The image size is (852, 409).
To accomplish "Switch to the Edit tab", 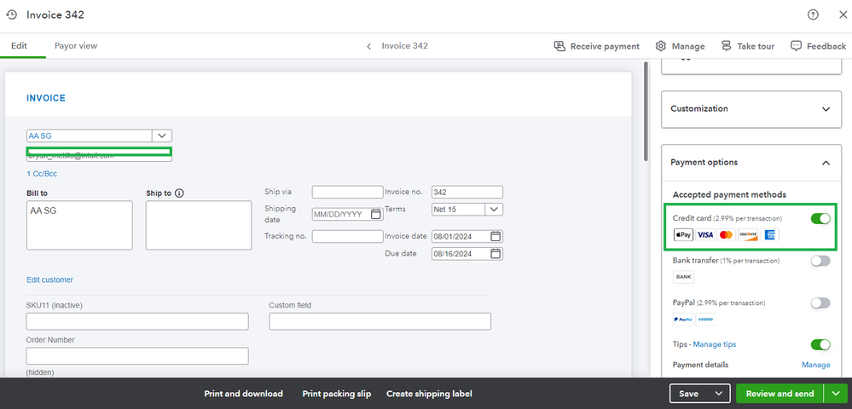I will pyautogui.click(x=19, y=46).
